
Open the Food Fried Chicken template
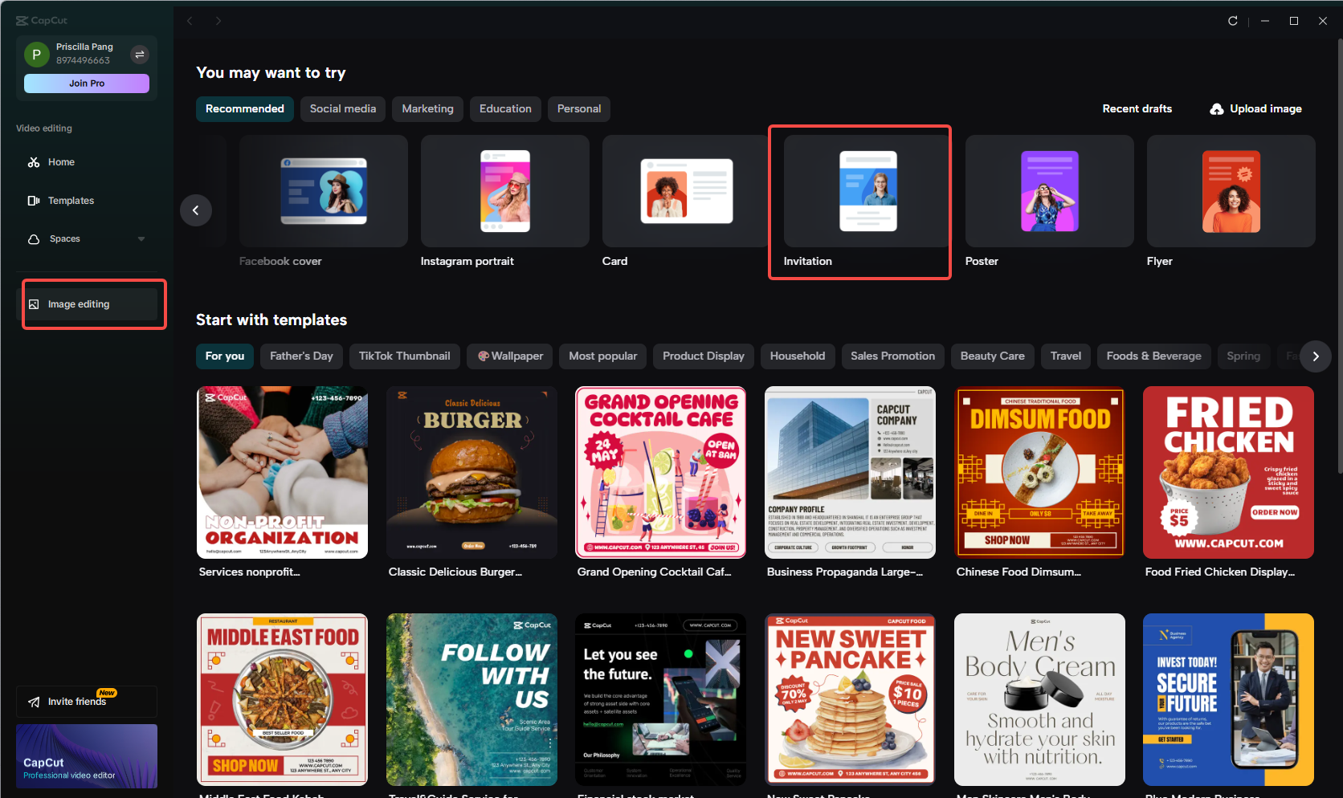pos(1228,472)
